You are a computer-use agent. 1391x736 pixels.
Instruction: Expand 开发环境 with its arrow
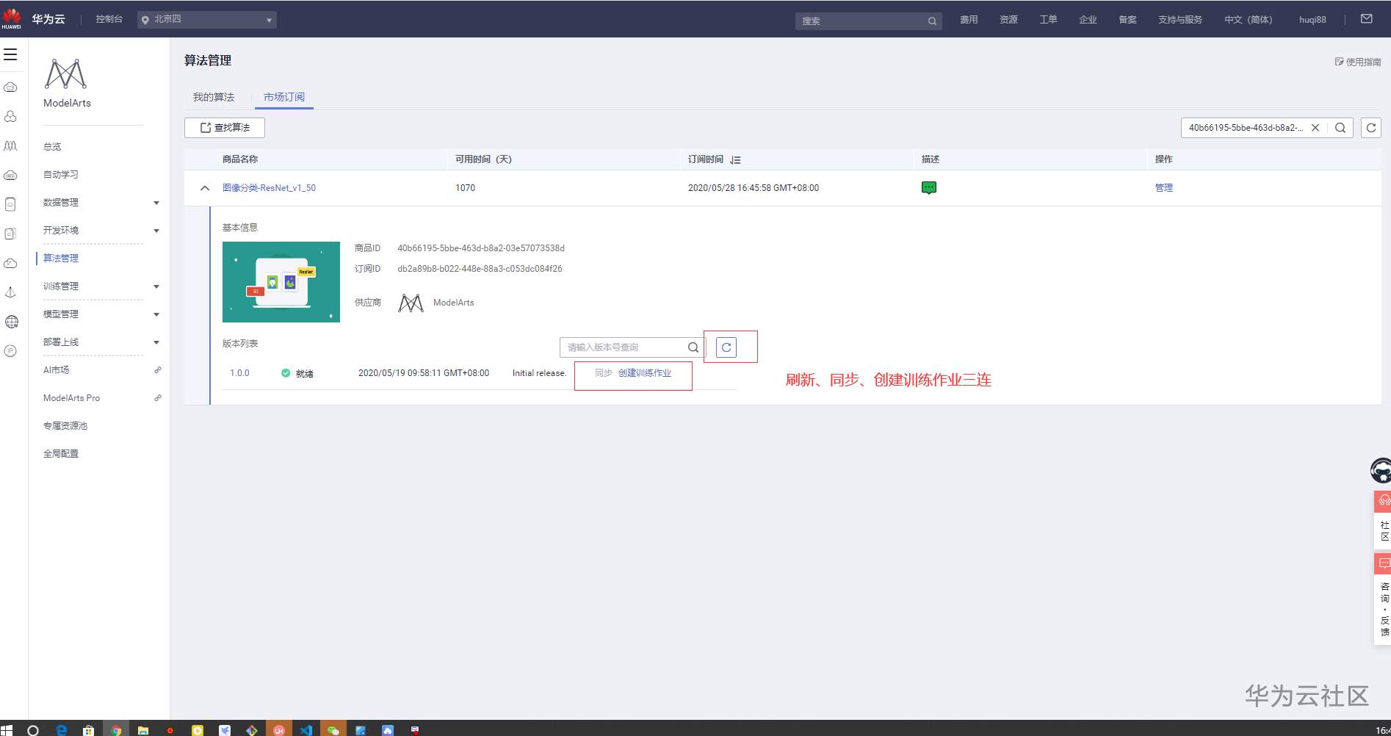(x=156, y=231)
